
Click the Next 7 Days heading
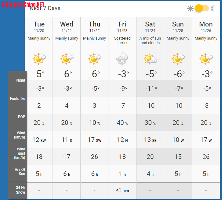click(45, 9)
